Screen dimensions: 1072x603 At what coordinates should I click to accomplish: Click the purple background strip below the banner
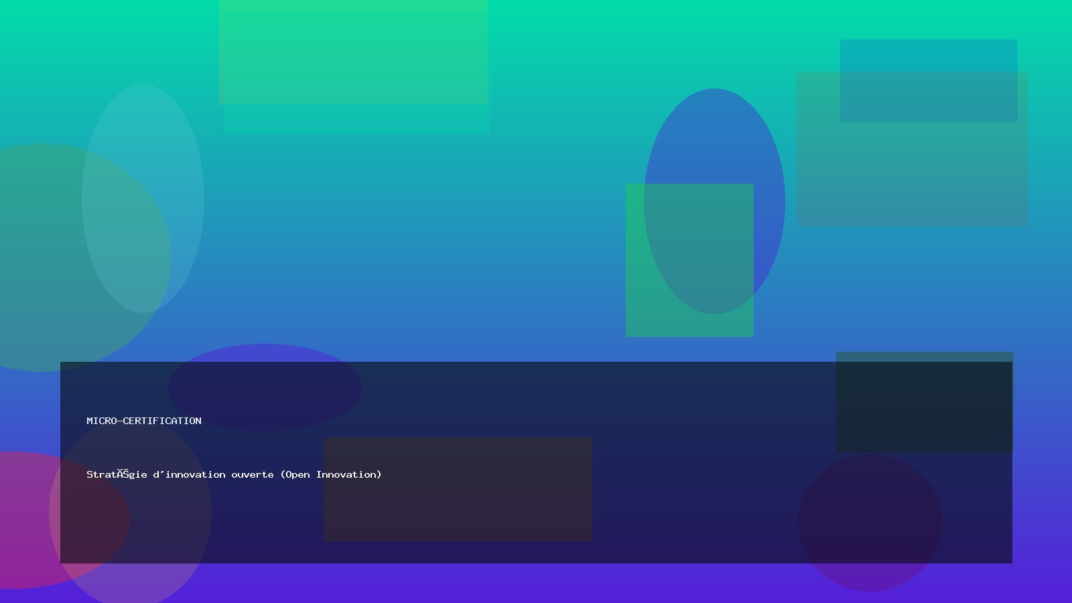(x=536, y=583)
